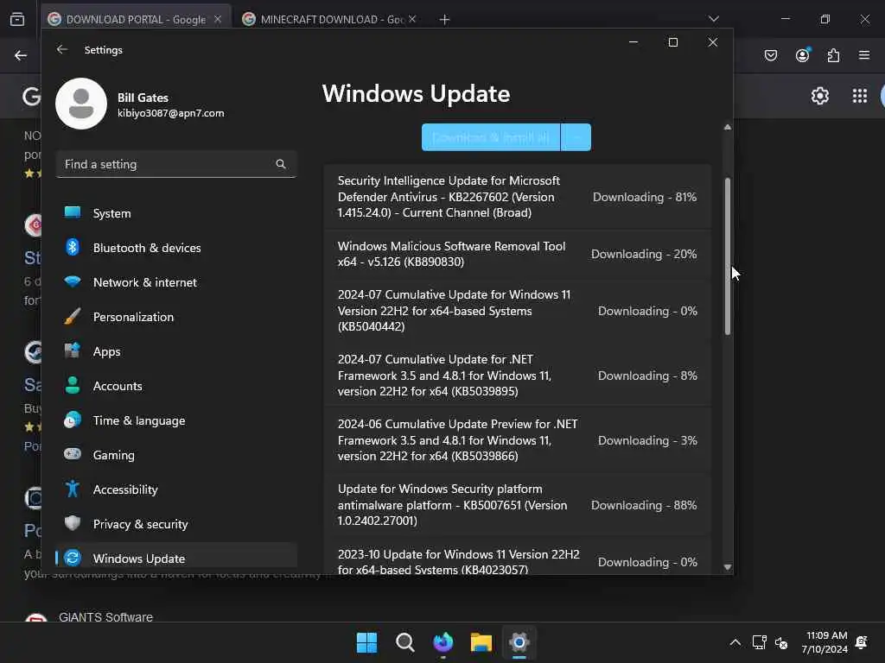Select Bluetooth & devices label

coord(147,248)
